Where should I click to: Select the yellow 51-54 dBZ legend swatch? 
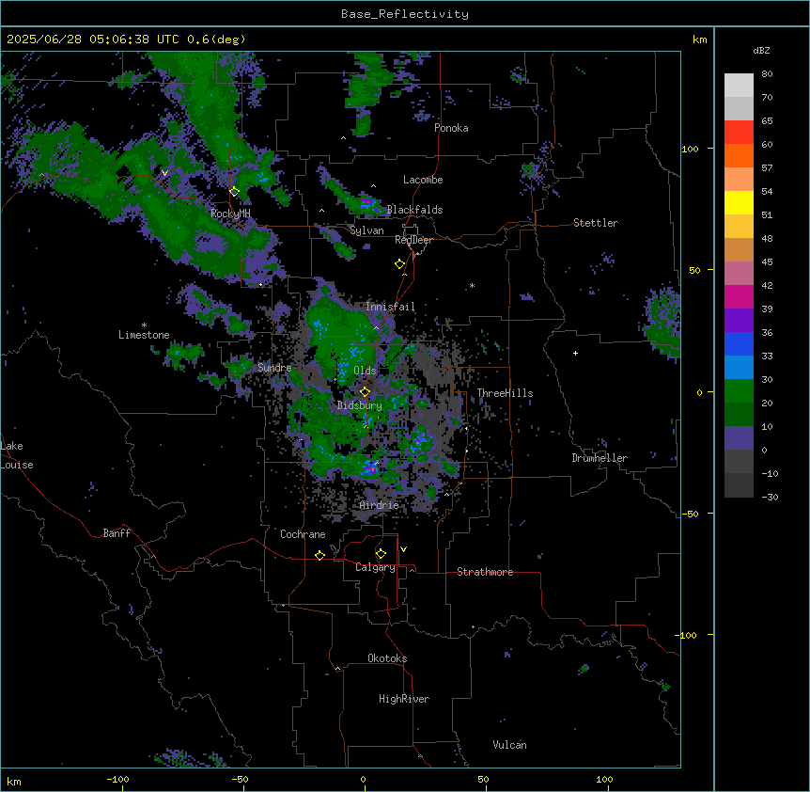pos(739,202)
